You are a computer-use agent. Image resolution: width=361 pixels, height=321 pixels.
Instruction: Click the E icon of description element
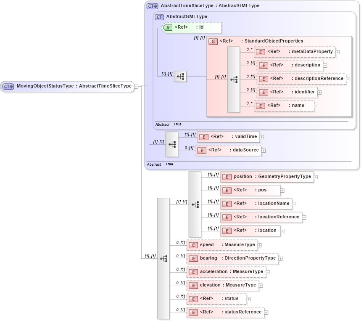click(x=264, y=66)
